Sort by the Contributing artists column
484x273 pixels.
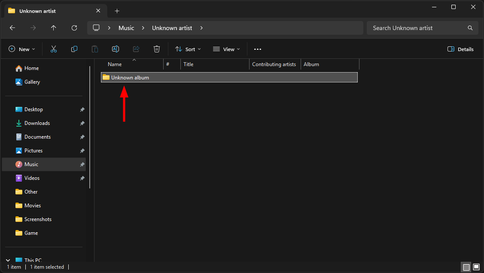point(274,64)
